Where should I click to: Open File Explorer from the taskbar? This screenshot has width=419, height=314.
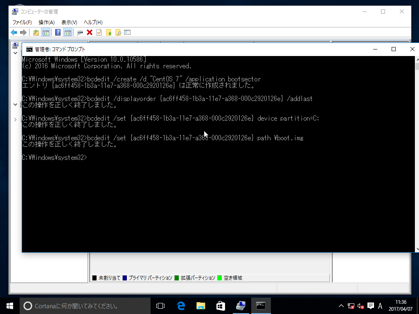tap(200, 306)
